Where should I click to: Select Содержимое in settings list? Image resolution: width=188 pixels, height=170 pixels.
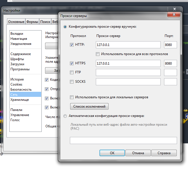[x=25, y=54]
